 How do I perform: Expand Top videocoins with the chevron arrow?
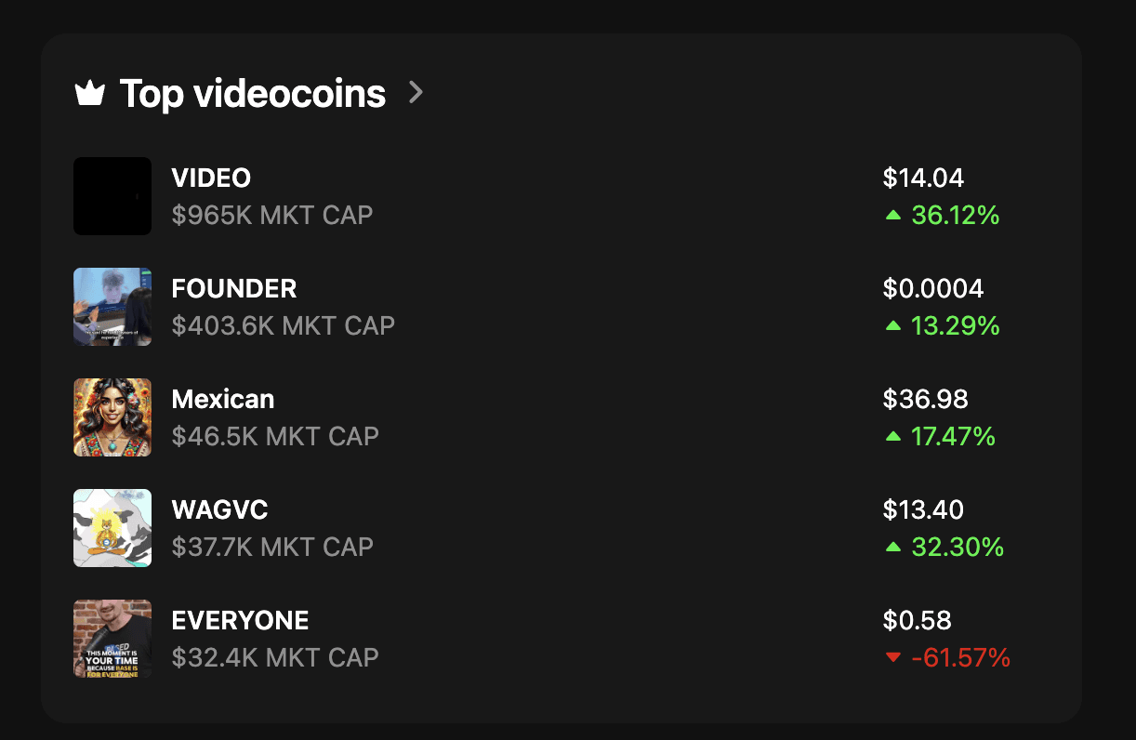coord(416,92)
